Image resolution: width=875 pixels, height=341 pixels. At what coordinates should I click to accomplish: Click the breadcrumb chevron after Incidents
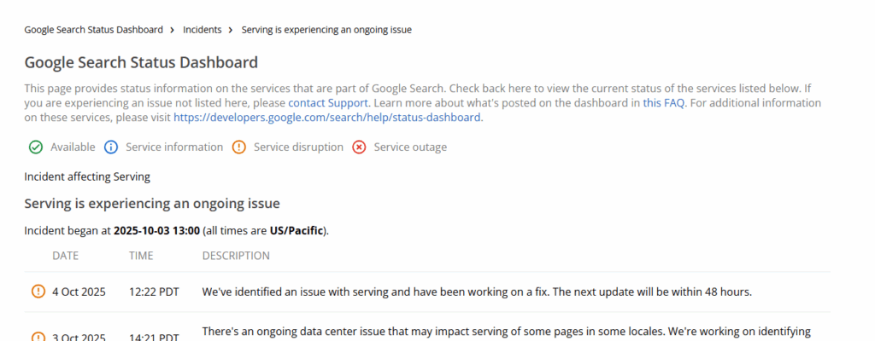[231, 30]
